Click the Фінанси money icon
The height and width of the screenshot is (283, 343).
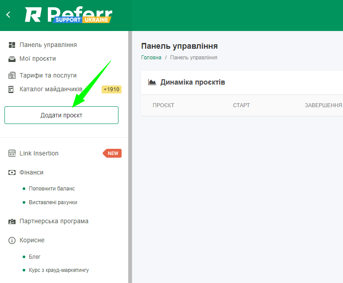point(12,172)
